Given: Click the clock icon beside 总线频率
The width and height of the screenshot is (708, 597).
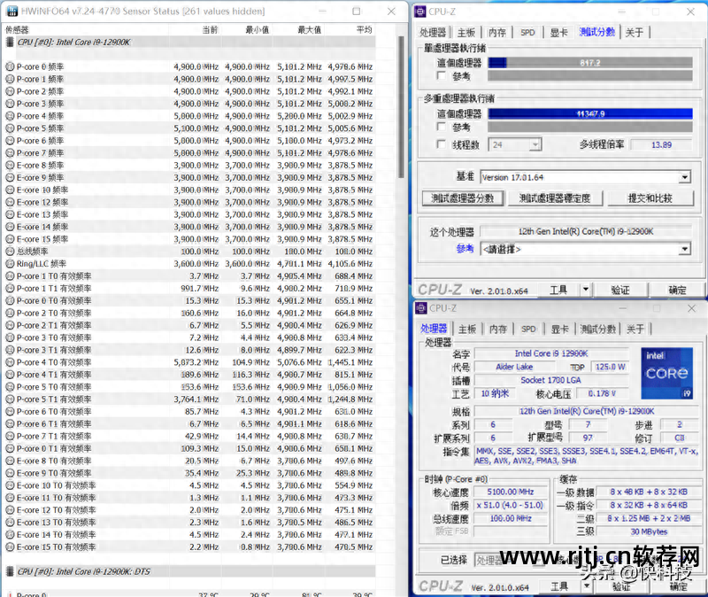Looking at the screenshot, I should (x=10, y=251).
